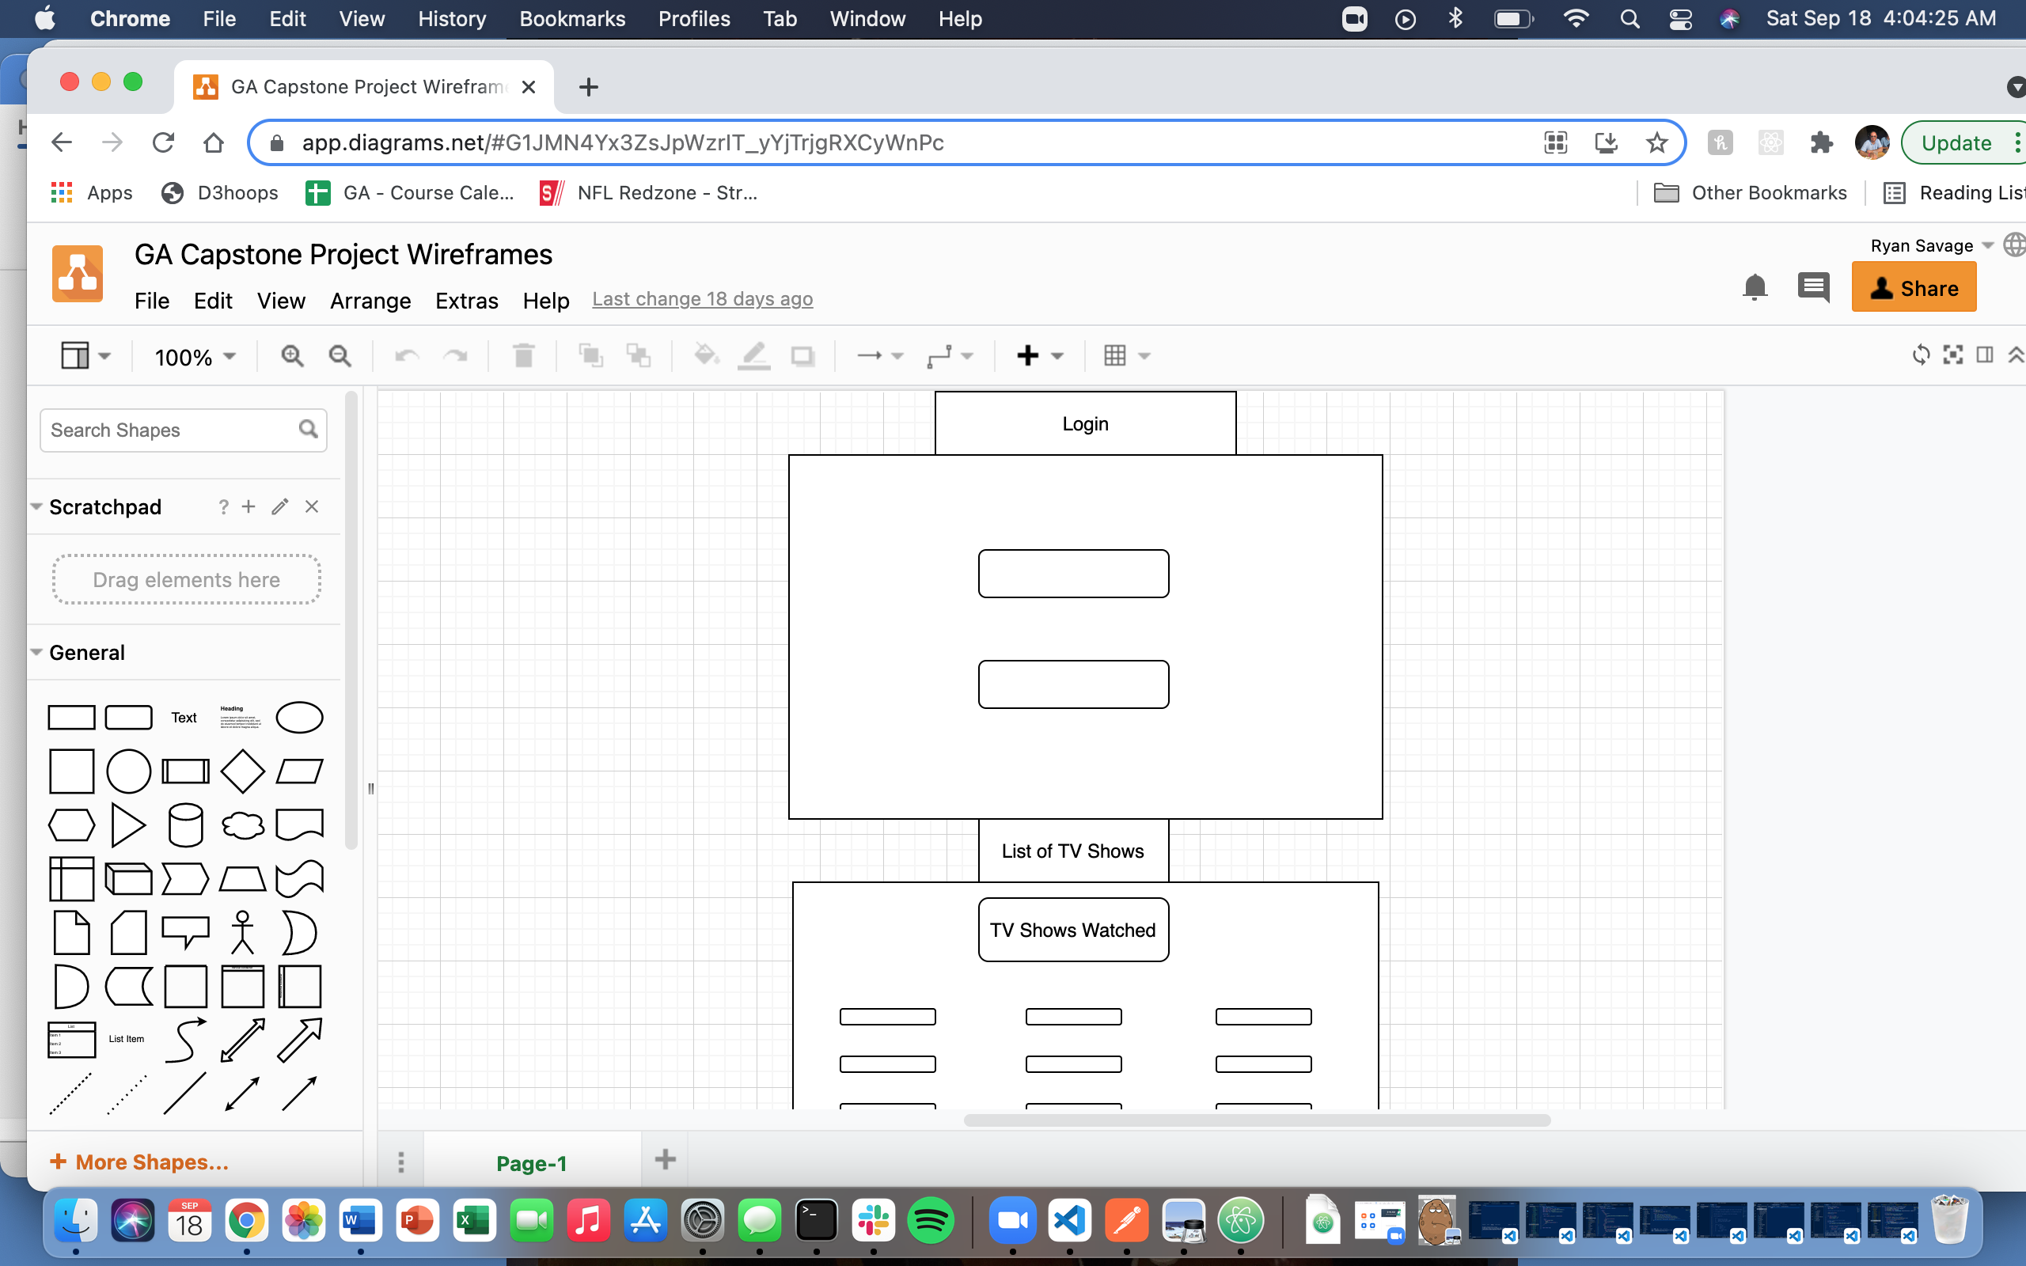
Task: Open the Arrange menu
Action: tap(370, 301)
